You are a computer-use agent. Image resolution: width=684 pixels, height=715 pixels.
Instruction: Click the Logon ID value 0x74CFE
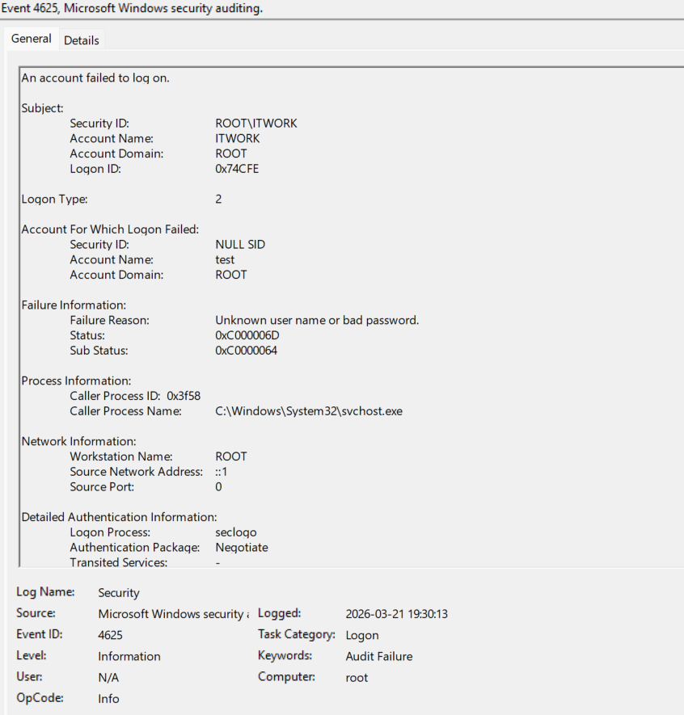pos(237,169)
